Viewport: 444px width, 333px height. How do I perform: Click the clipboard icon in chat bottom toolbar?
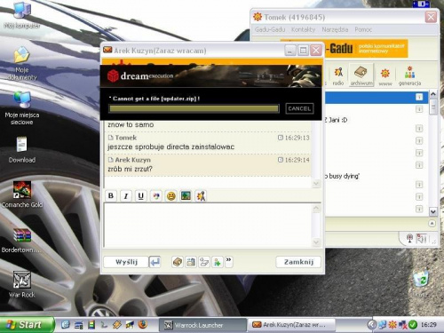pos(191,262)
